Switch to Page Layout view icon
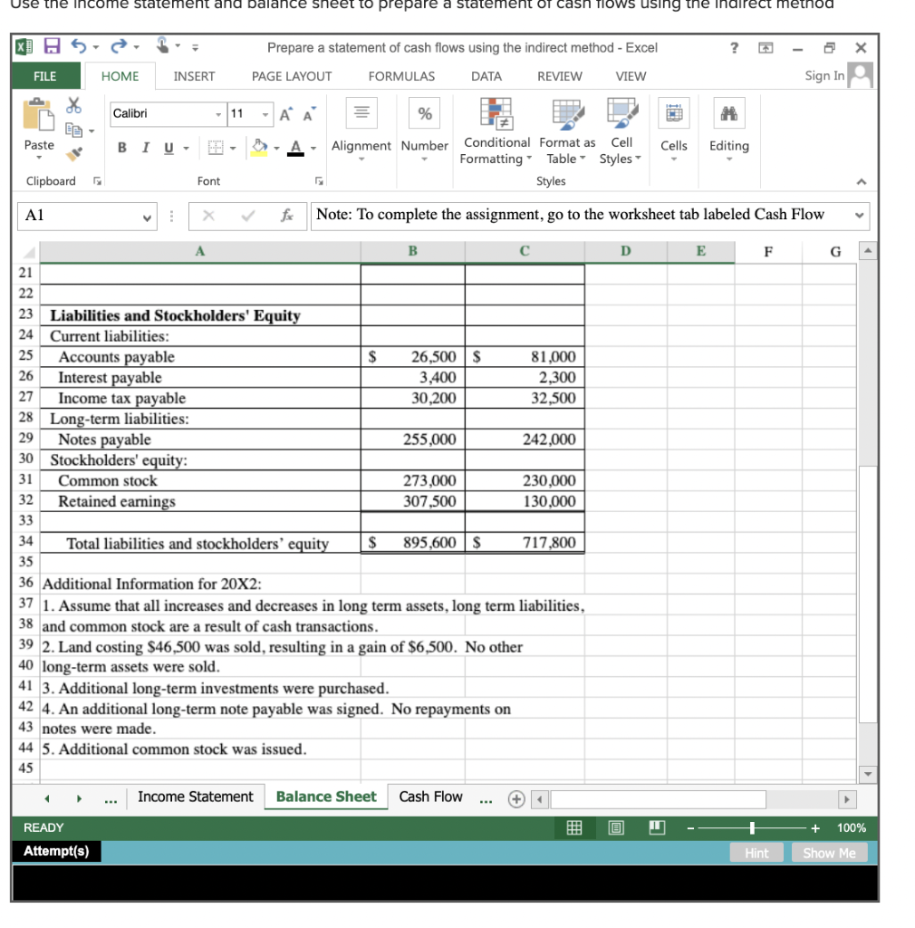This screenshot has height=928, width=915. point(616,827)
